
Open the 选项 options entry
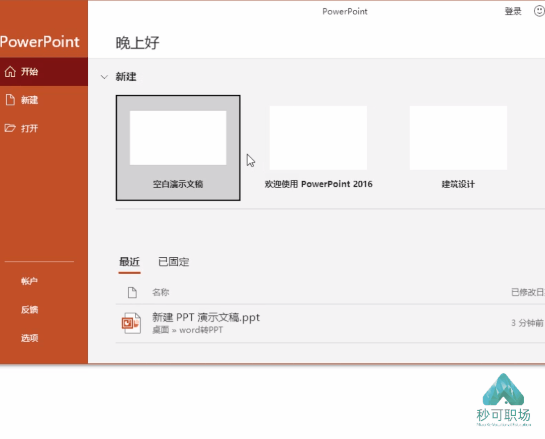pos(29,338)
